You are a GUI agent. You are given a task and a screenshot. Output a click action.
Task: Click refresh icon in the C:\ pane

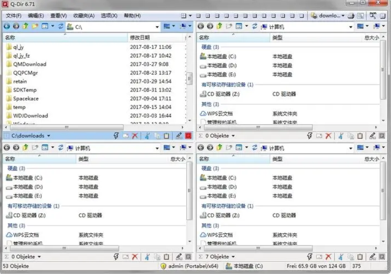pyautogui.click(x=61, y=26)
